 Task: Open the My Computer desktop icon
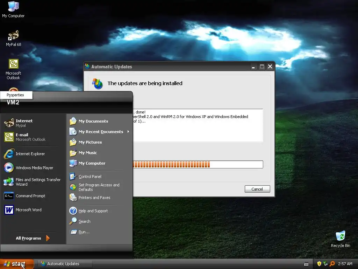click(x=13, y=9)
